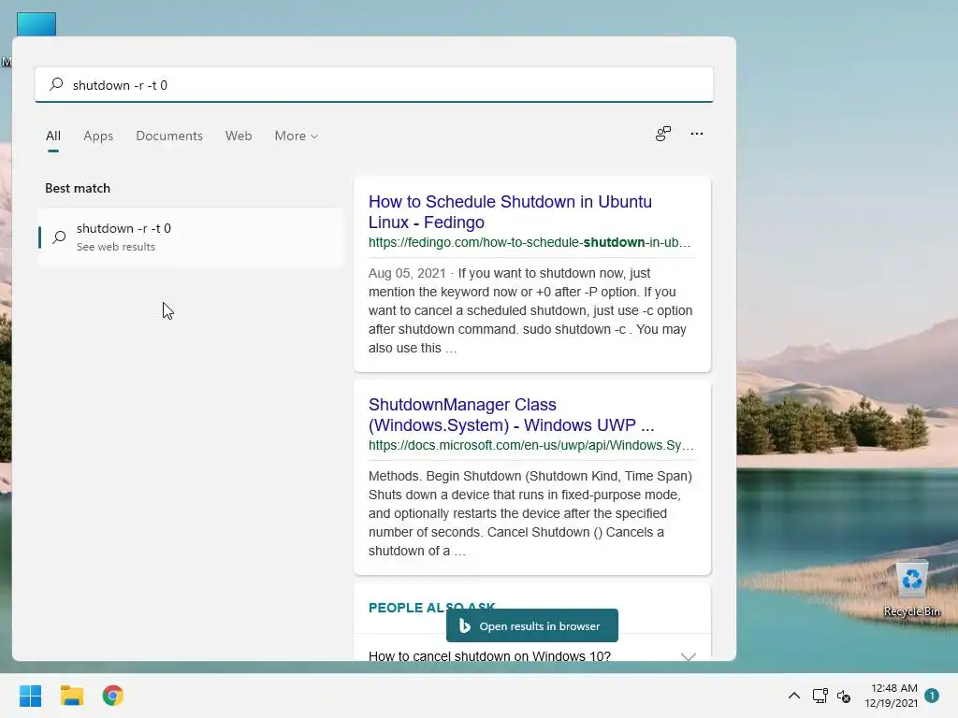958x718 pixels.
Task: Open 'How to Schedule Shutdown in Ubuntu' link
Action: (510, 212)
